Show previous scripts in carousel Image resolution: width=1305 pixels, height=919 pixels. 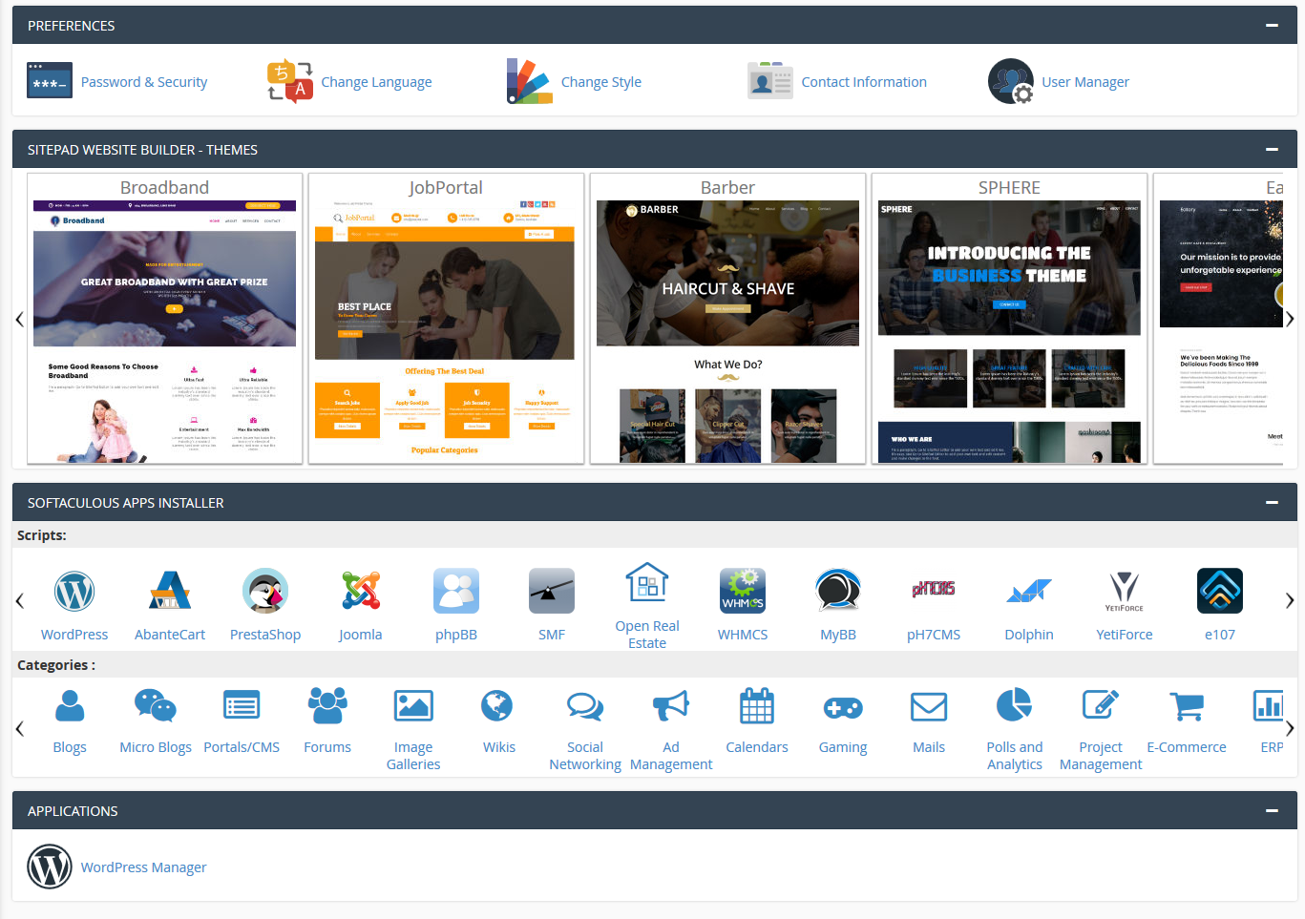(19, 600)
